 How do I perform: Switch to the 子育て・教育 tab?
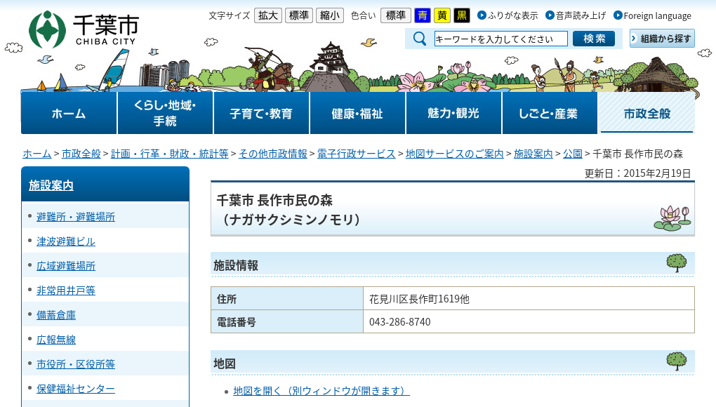pyautogui.click(x=261, y=112)
